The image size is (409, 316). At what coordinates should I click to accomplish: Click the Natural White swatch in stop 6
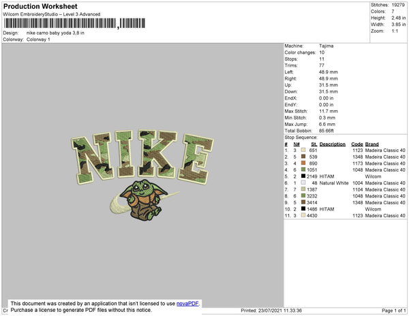(303, 183)
